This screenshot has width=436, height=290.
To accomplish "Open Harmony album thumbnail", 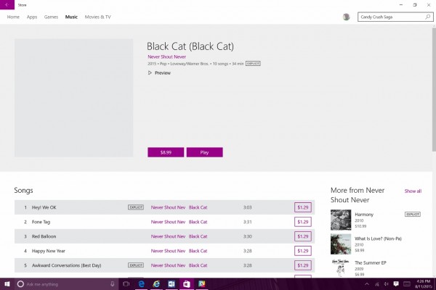I will click(341, 220).
